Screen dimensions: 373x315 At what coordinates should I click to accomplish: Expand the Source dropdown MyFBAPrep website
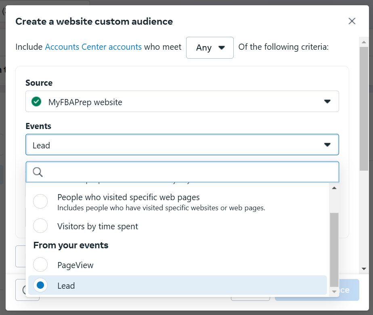[x=182, y=101]
